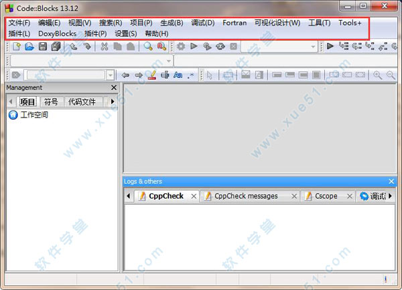
Task: Close the Logs & others panel
Action: pos(391,181)
